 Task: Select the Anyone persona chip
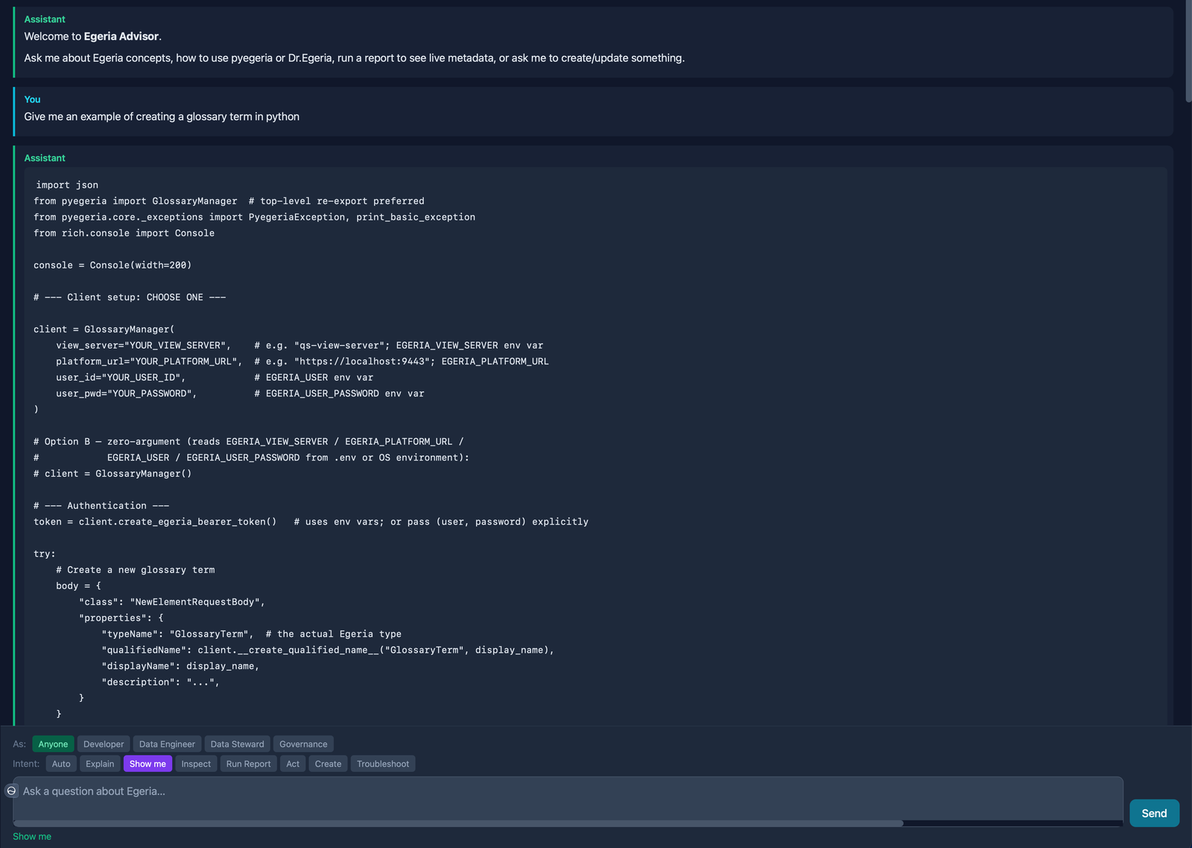click(x=53, y=744)
